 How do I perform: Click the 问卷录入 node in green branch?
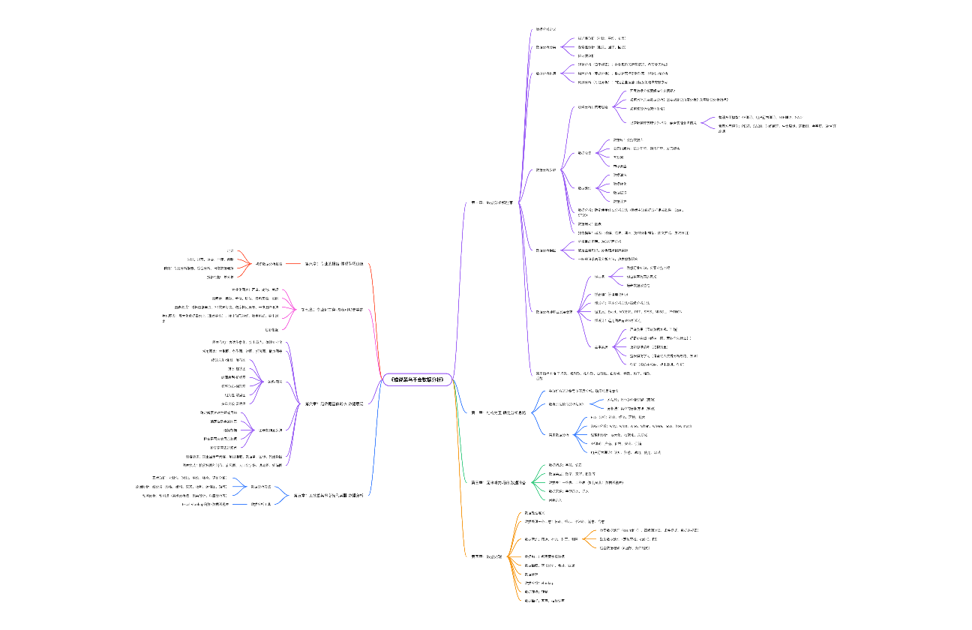click(555, 499)
